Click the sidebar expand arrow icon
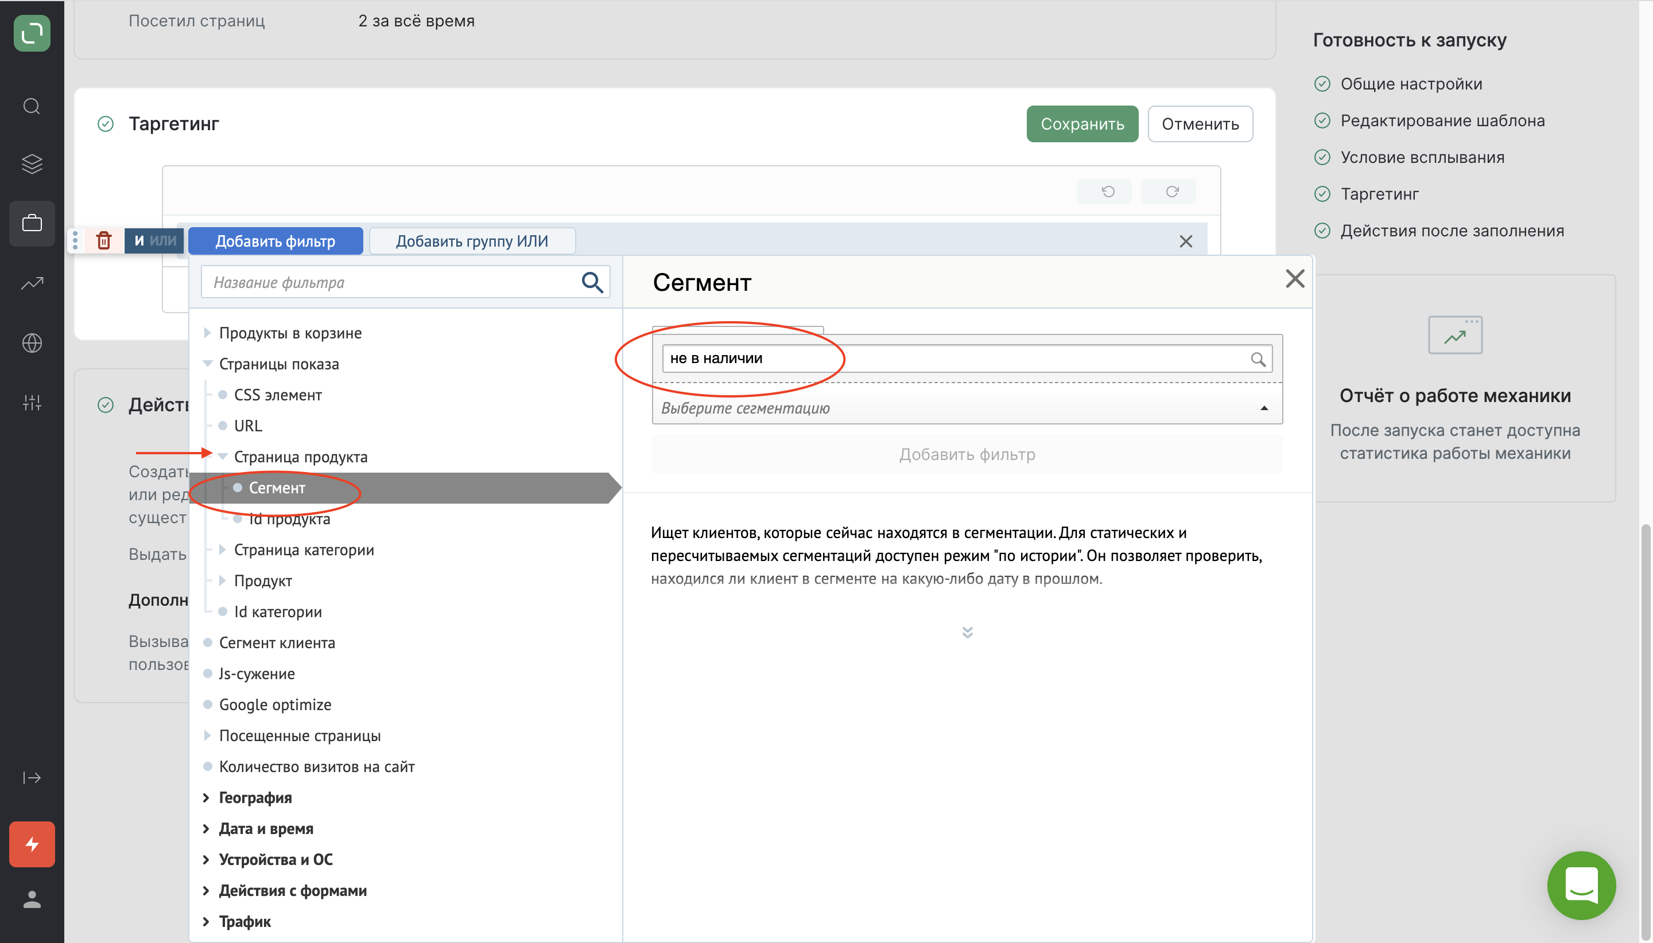Image resolution: width=1653 pixels, height=943 pixels. point(32,777)
